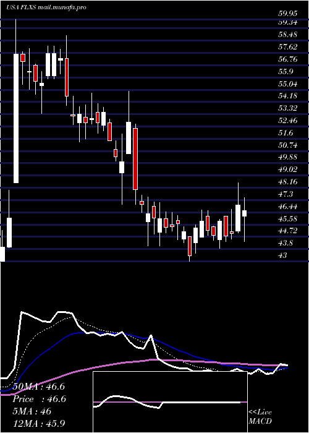Viewport: 309px width, 433px height.
Task: Click the 58.48 price axis label
Action: 288,35
